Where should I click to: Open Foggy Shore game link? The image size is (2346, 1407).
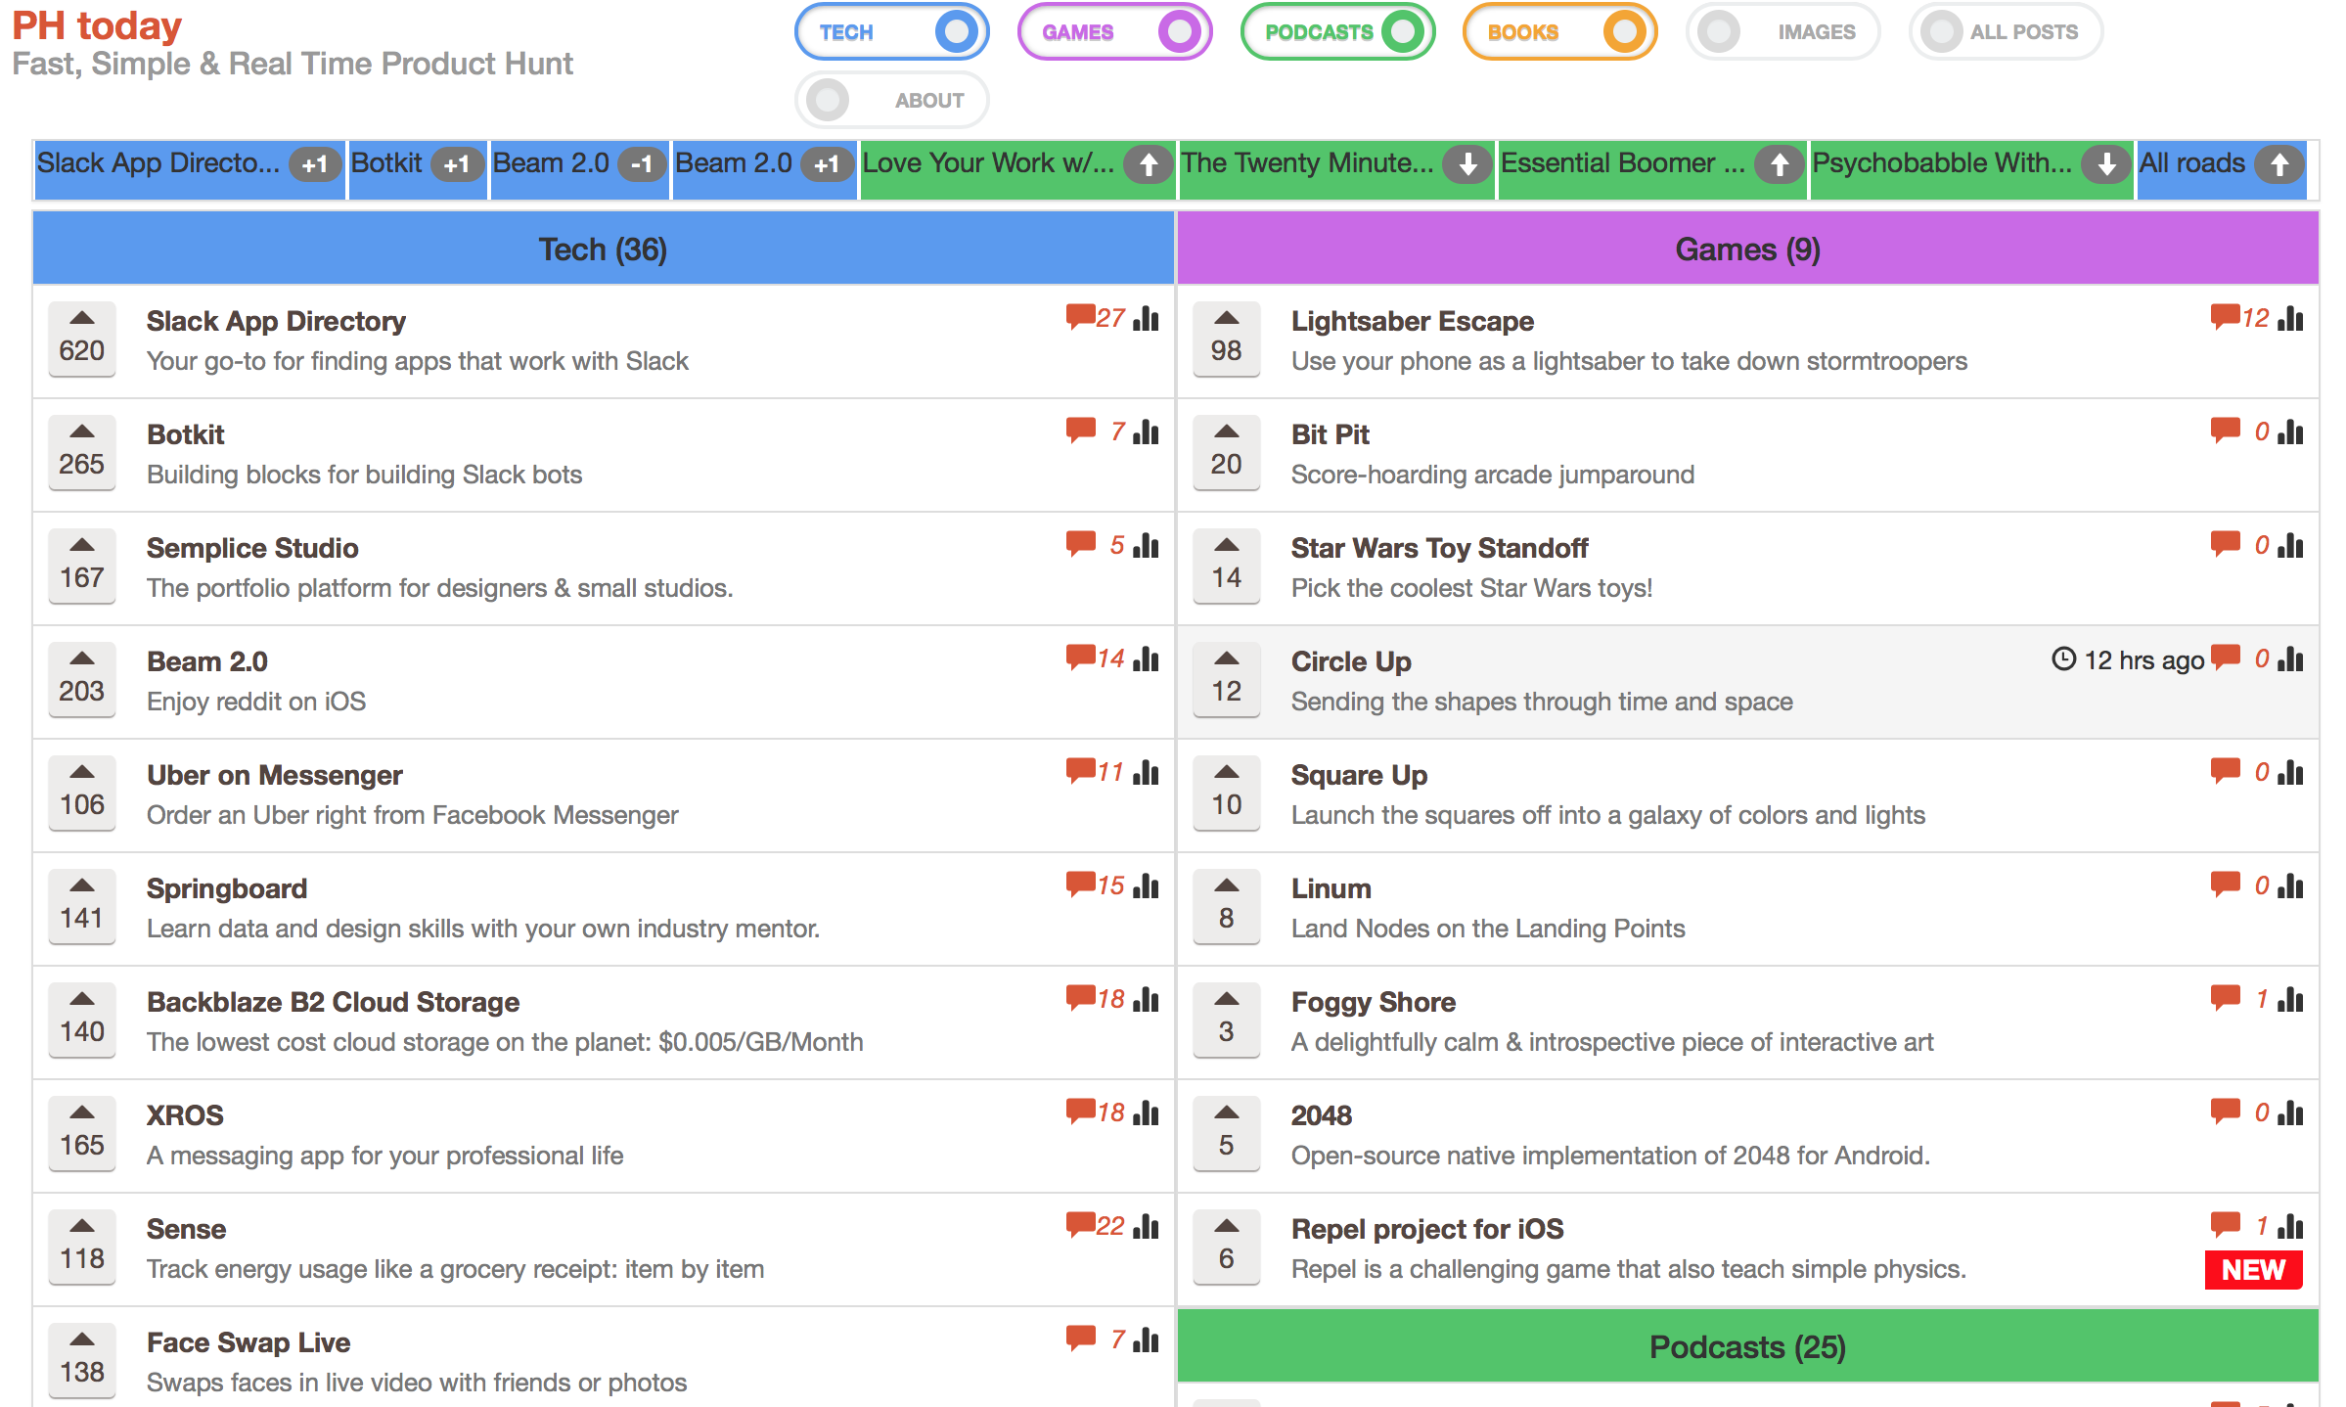pyautogui.click(x=1374, y=1002)
